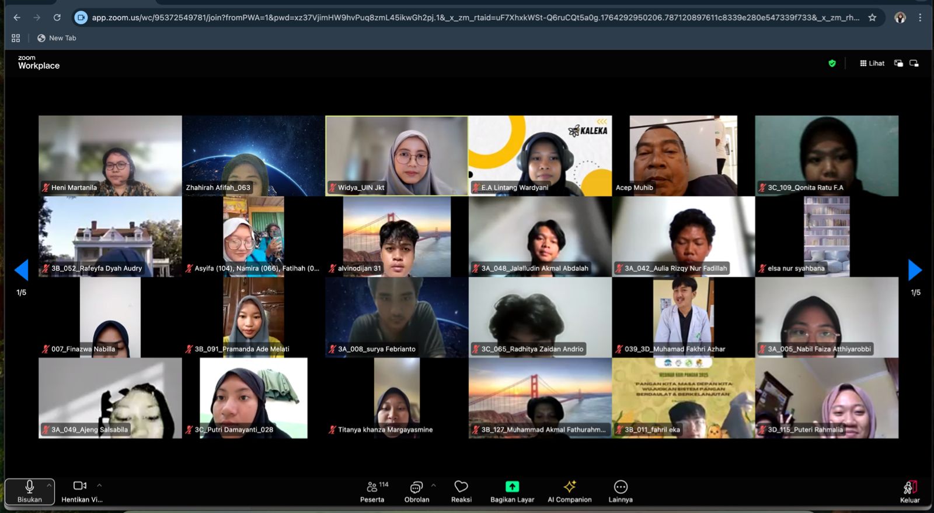Bookmark this page with the star icon
The height and width of the screenshot is (513, 934).
point(872,17)
